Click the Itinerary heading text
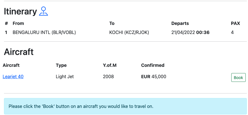Image resolution: width=248 pixels, height=115 pixels. click(x=20, y=11)
